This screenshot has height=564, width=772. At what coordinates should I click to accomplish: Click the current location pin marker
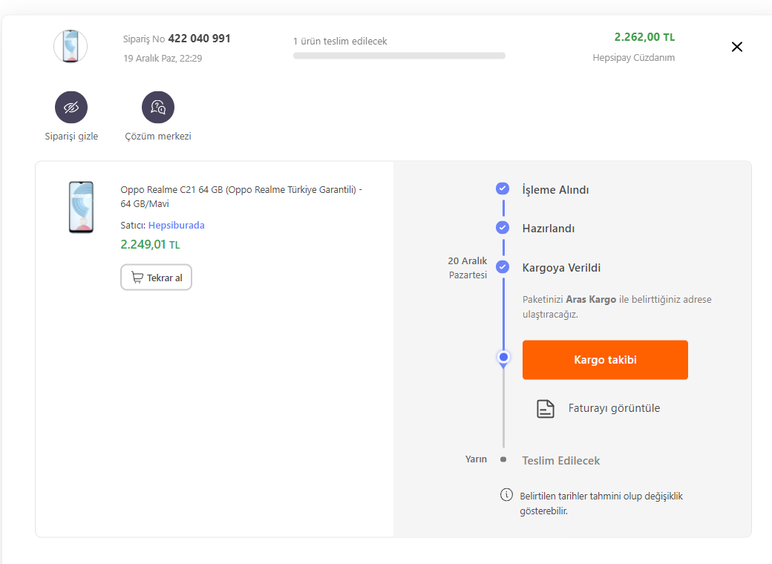point(503,358)
